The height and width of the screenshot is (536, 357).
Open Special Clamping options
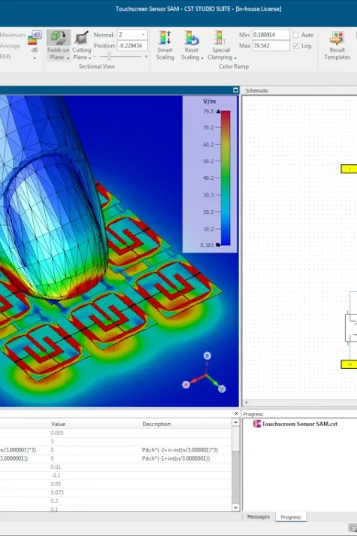pos(221,45)
